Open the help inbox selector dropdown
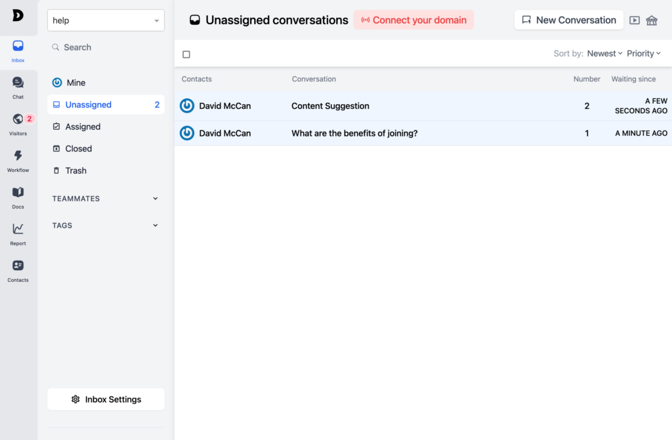Image resolution: width=672 pixels, height=440 pixels. (106, 20)
